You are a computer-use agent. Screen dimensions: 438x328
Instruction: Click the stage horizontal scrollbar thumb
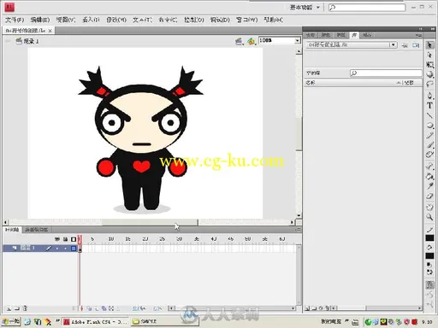click(151, 221)
